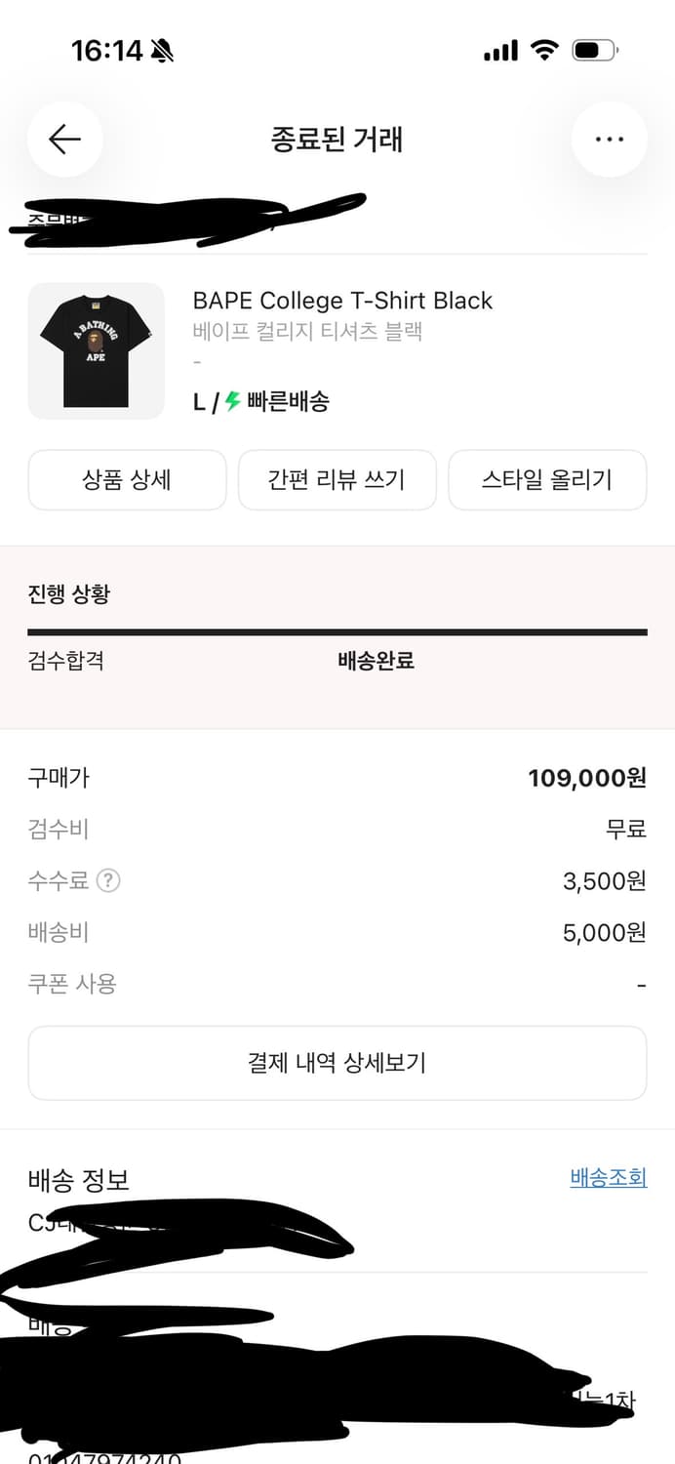Open the three-dot more options menu
This screenshot has width=675, height=1464.
click(610, 139)
